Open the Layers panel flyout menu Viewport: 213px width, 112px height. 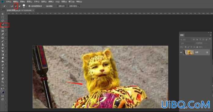[211, 35]
